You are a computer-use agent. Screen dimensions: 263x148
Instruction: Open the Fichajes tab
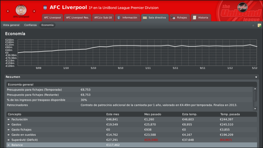pos(180,17)
